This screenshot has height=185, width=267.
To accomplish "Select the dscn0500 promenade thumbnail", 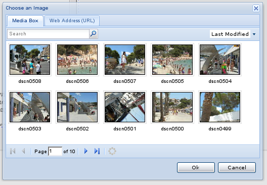I will [172, 107].
